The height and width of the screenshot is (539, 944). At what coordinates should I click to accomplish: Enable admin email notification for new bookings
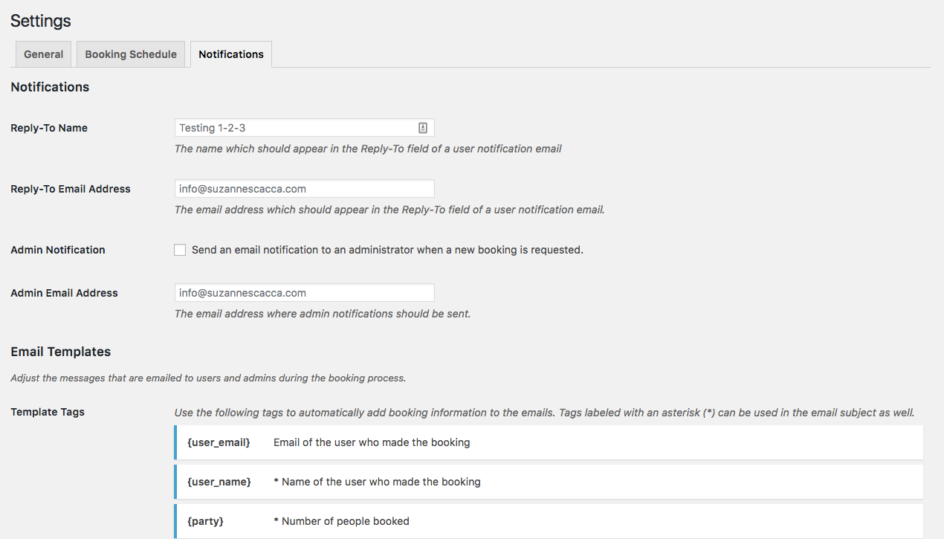click(x=179, y=250)
